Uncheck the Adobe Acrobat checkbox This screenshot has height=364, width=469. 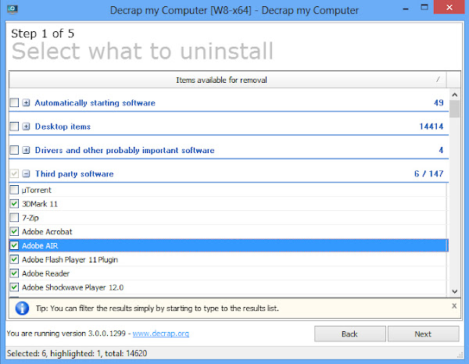click(14, 232)
